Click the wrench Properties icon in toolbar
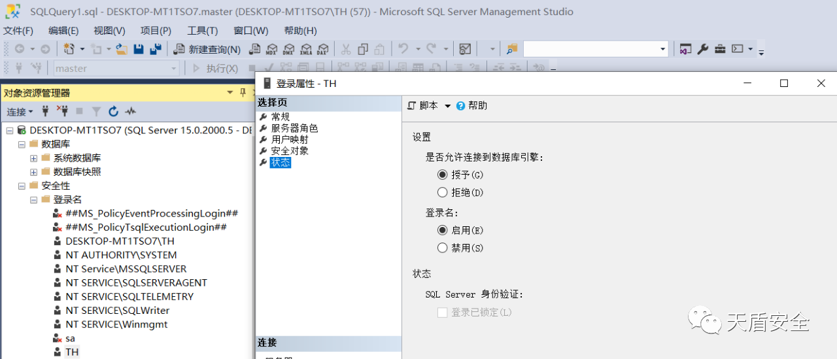Screen dimensions: 837x359 click(703, 49)
